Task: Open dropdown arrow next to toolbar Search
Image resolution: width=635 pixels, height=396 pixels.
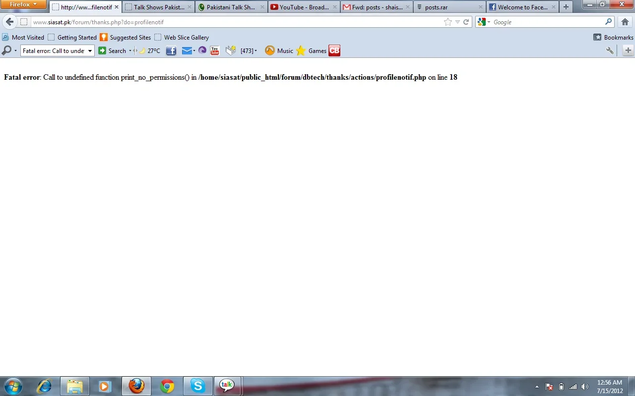Action: pyautogui.click(x=130, y=50)
